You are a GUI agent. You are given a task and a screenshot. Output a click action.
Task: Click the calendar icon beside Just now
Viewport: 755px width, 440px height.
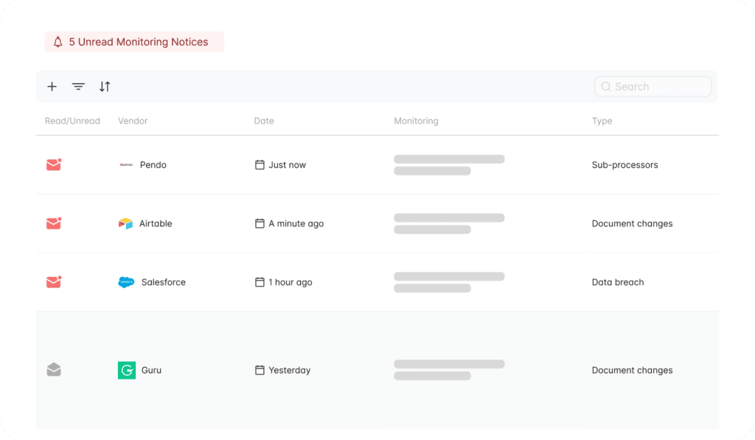click(260, 164)
